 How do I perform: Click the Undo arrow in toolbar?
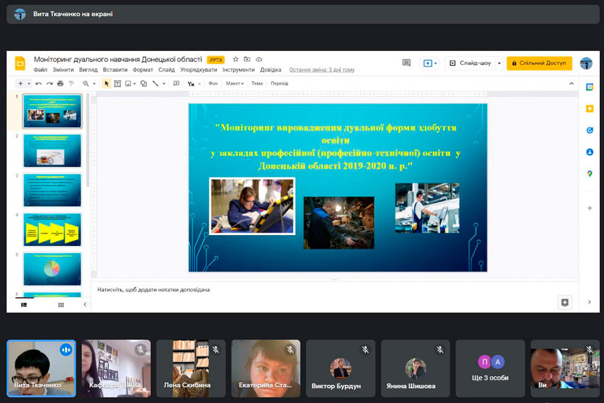tap(39, 83)
